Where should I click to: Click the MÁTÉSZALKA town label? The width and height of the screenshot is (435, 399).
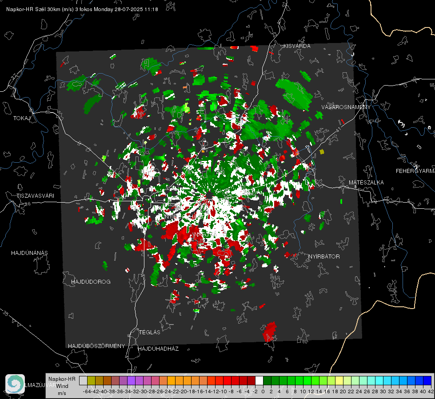pyautogui.click(x=366, y=183)
